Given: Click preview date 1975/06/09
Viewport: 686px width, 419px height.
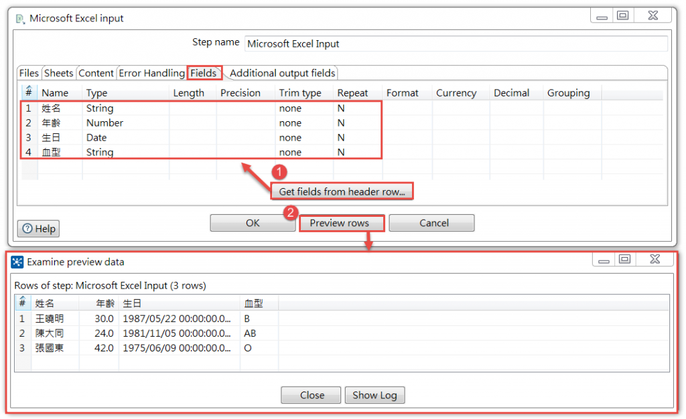Looking at the screenshot, I should click(x=180, y=348).
